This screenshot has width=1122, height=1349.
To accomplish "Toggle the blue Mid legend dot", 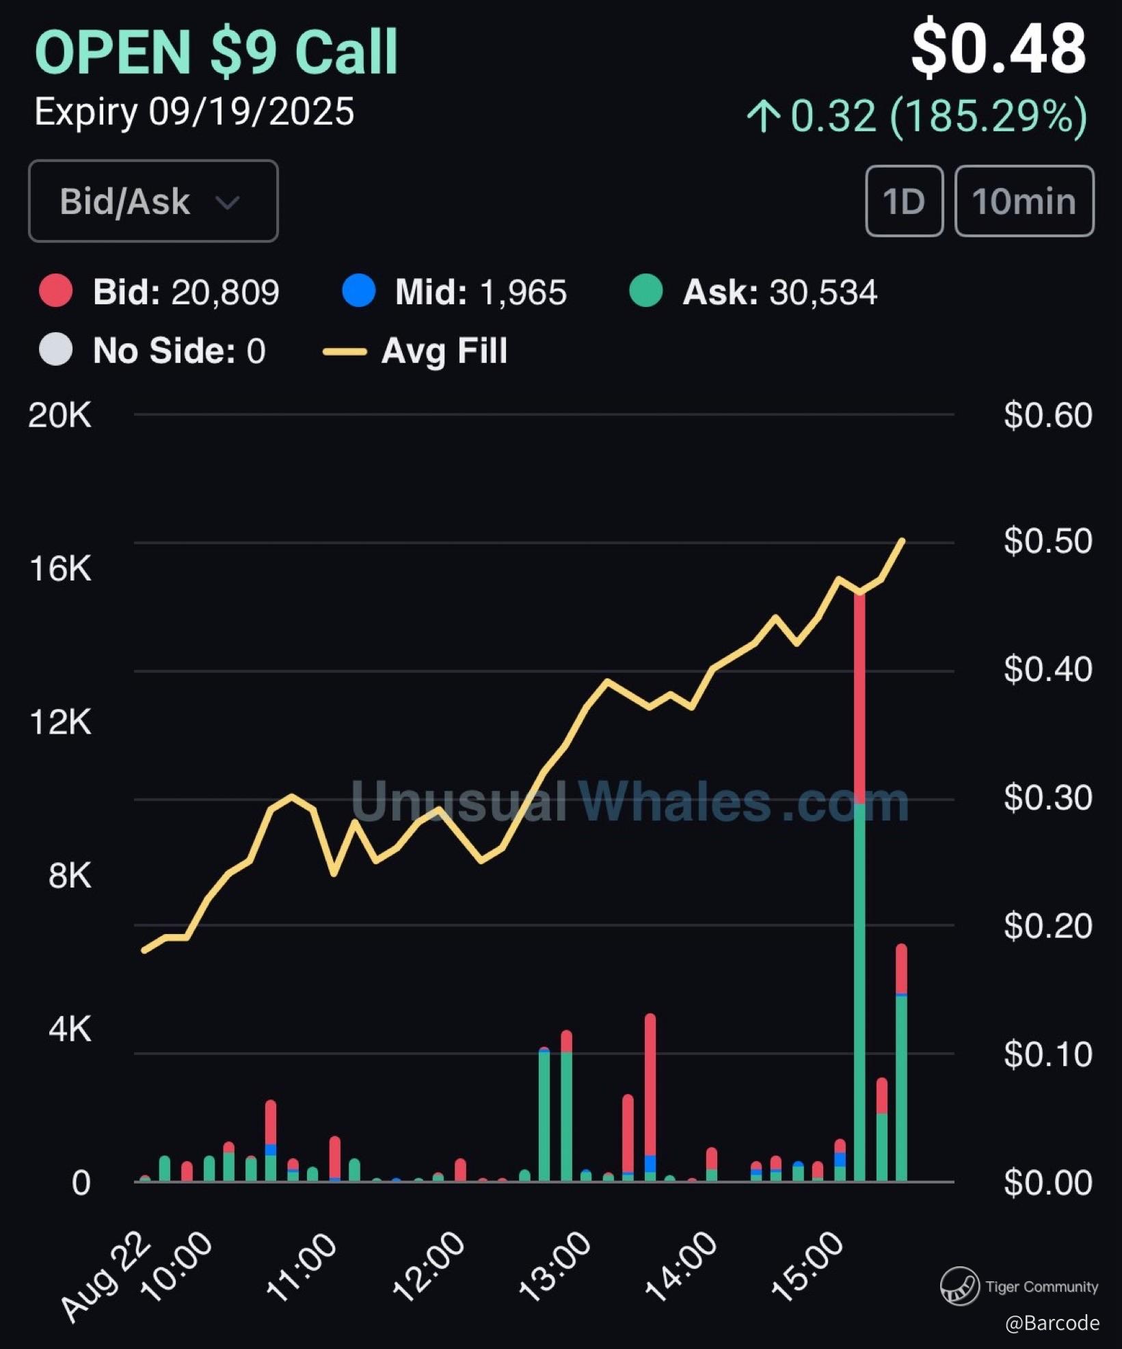I will tap(359, 291).
